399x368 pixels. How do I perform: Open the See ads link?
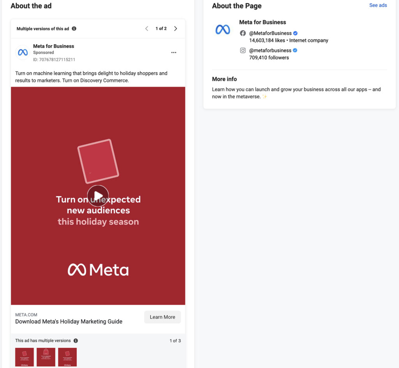(378, 5)
